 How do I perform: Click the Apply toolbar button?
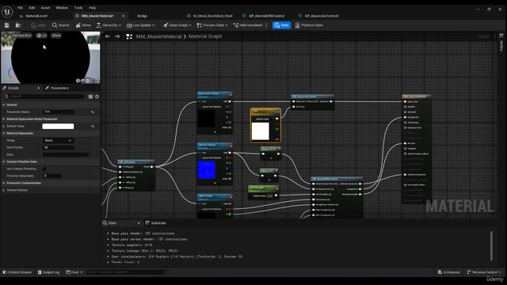click(38, 25)
